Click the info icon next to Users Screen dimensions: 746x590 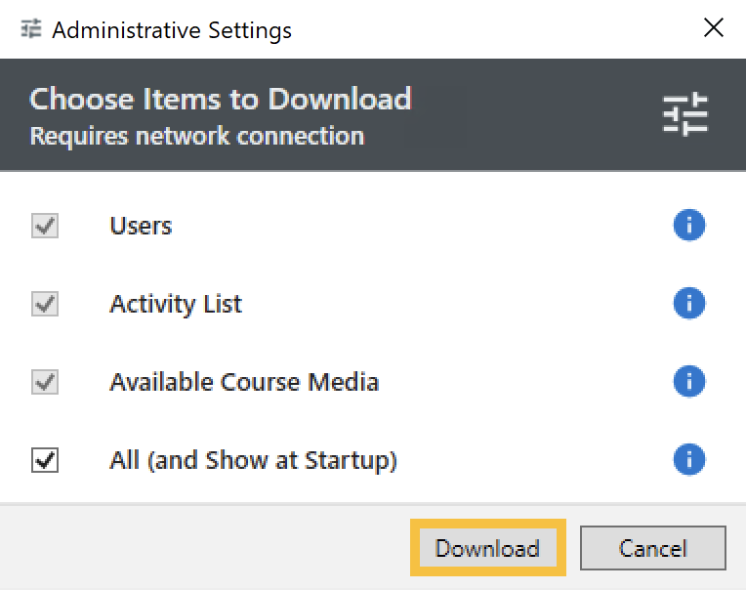click(688, 226)
